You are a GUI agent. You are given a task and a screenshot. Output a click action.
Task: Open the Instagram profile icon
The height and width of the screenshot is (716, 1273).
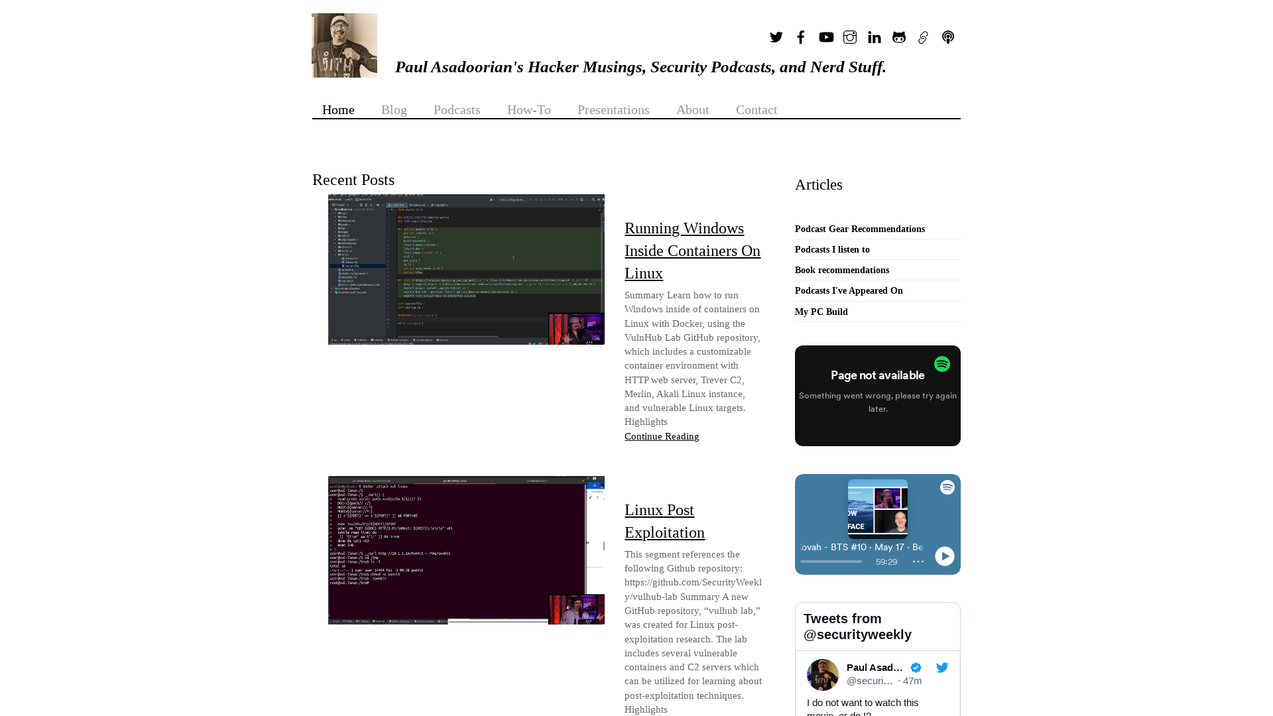[x=849, y=36]
